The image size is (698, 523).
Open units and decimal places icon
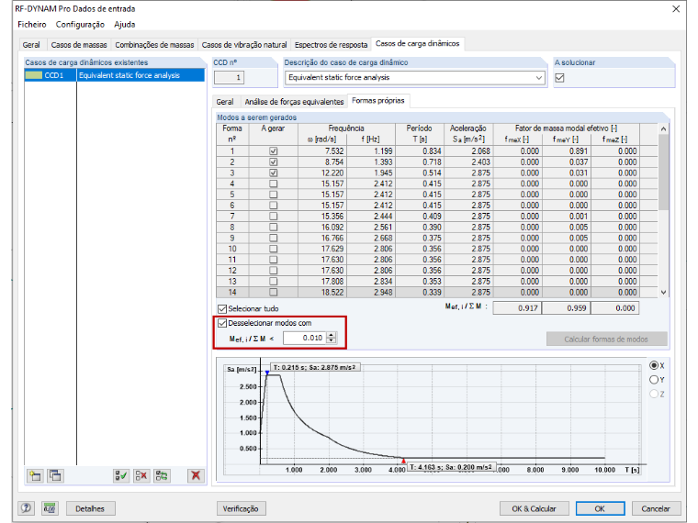pyautogui.click(x=50, y=508)
